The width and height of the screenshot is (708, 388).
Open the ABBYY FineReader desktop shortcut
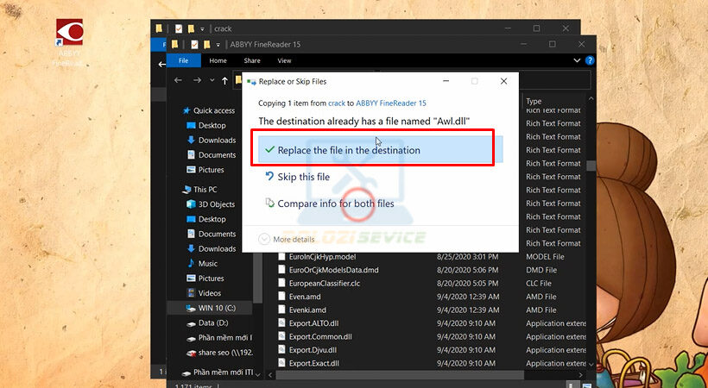click(70, 34)
